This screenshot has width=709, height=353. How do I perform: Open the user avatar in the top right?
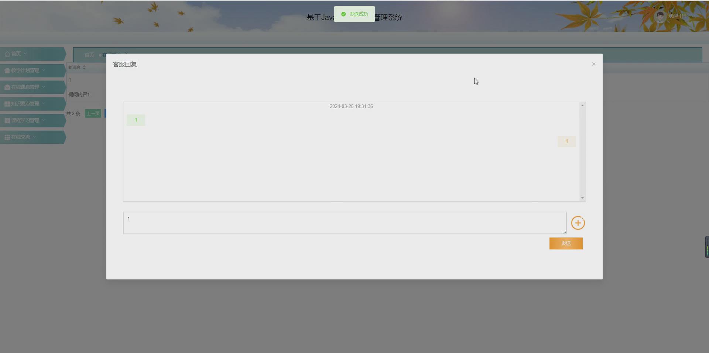click(x=660, y=16)
